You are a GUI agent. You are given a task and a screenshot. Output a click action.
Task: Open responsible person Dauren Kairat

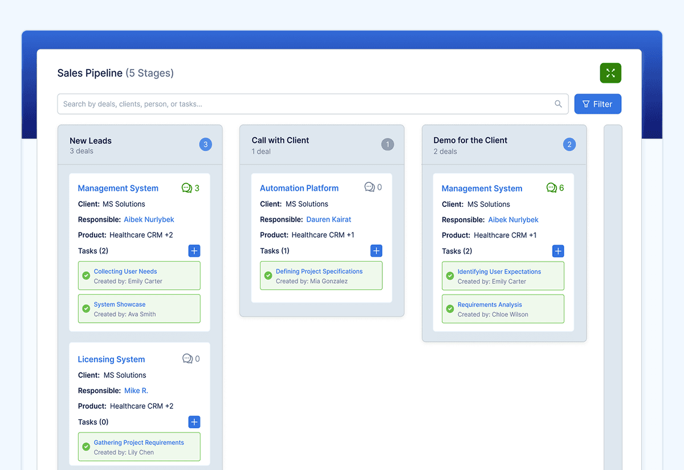328,219
